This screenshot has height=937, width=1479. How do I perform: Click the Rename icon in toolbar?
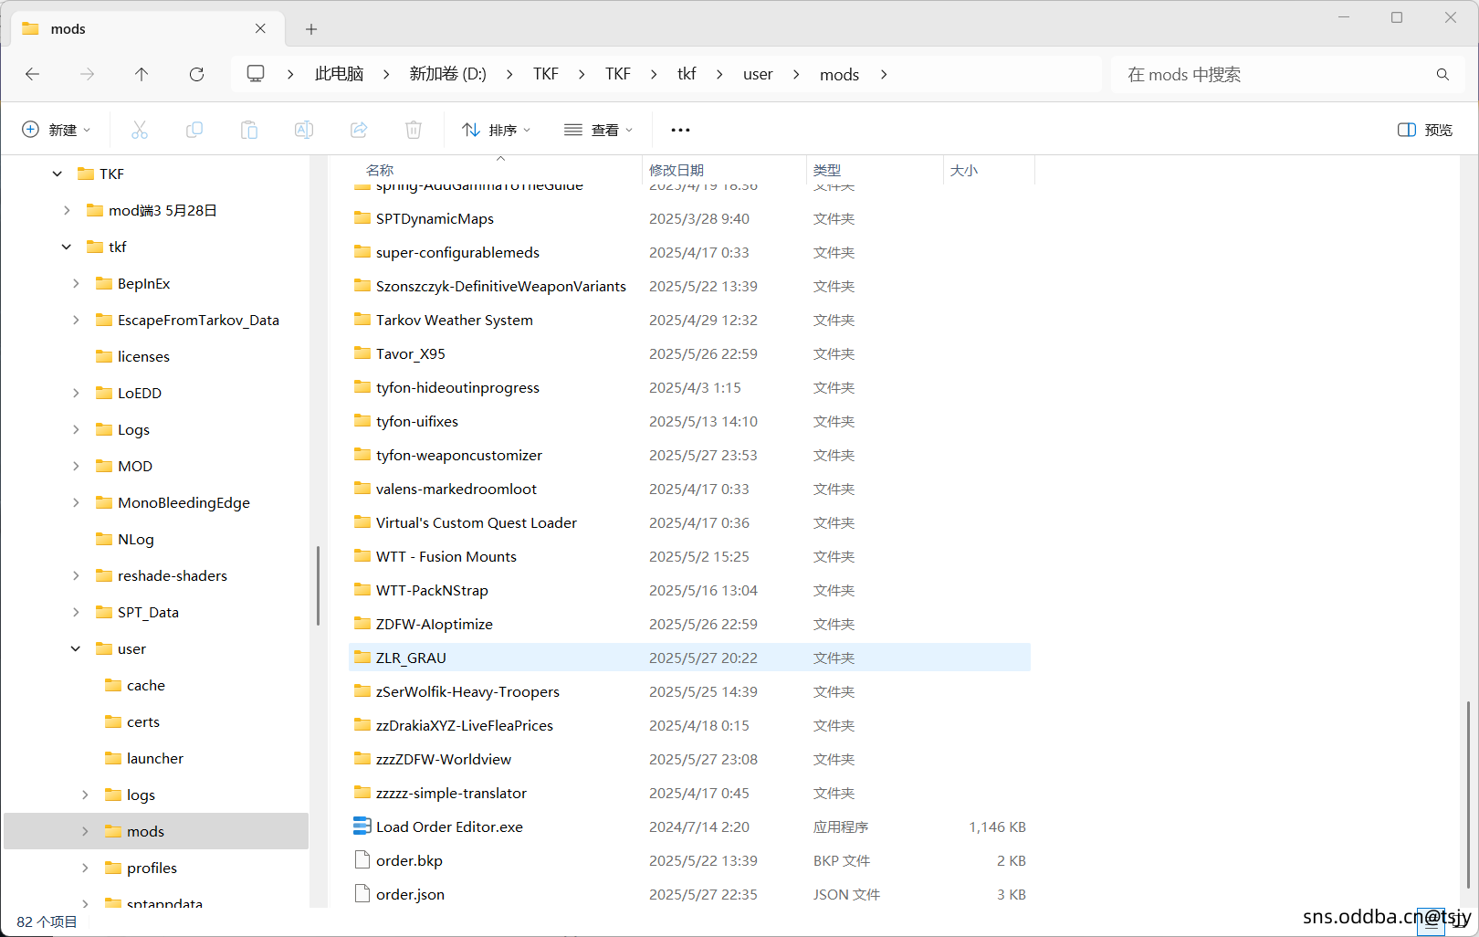pyautogui.click(x=304, y=130)
